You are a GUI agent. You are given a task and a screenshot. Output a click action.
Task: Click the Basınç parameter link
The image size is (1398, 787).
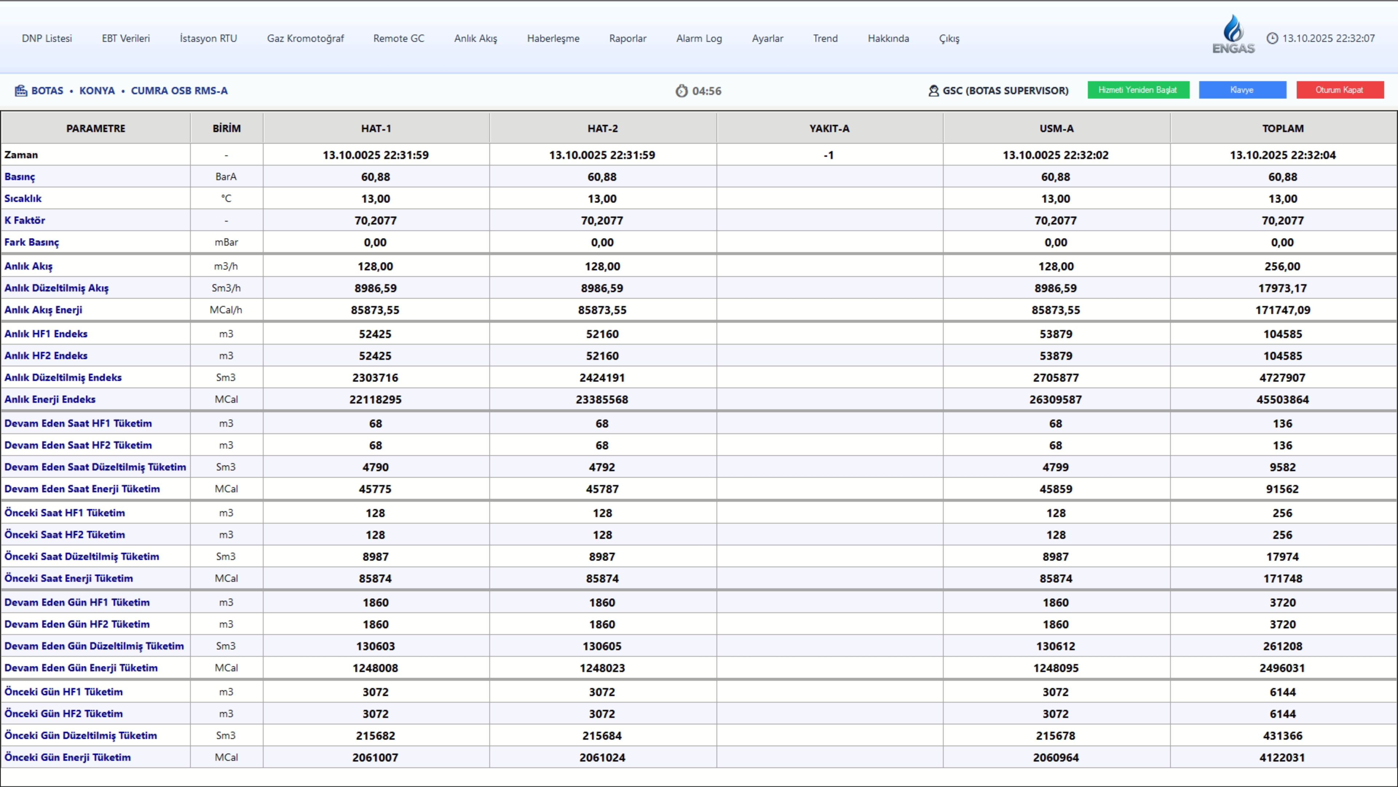pyautogui.click(x=20, y=177)
